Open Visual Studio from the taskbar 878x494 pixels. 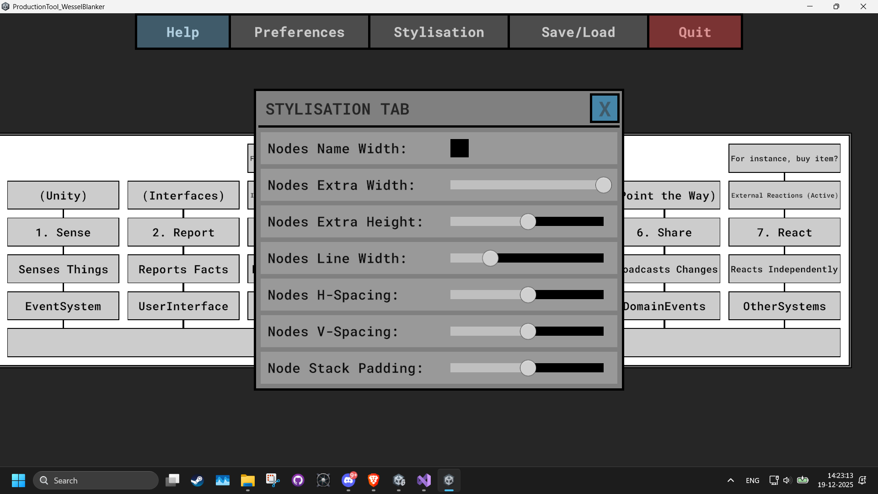[x=424, y=480]
